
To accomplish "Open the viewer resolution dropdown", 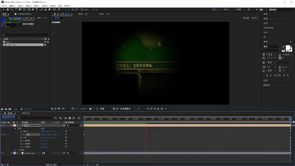I will tap(106, 109).
